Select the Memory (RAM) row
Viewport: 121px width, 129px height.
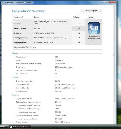pos(49,28)
